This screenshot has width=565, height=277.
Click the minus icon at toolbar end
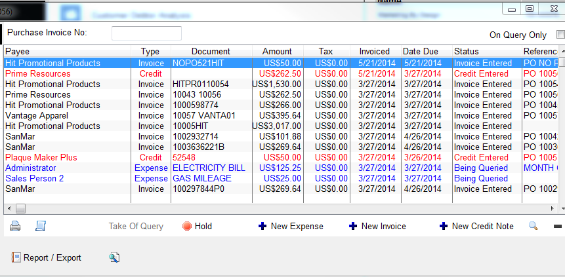pyautogui.click(x=557, y=227)
